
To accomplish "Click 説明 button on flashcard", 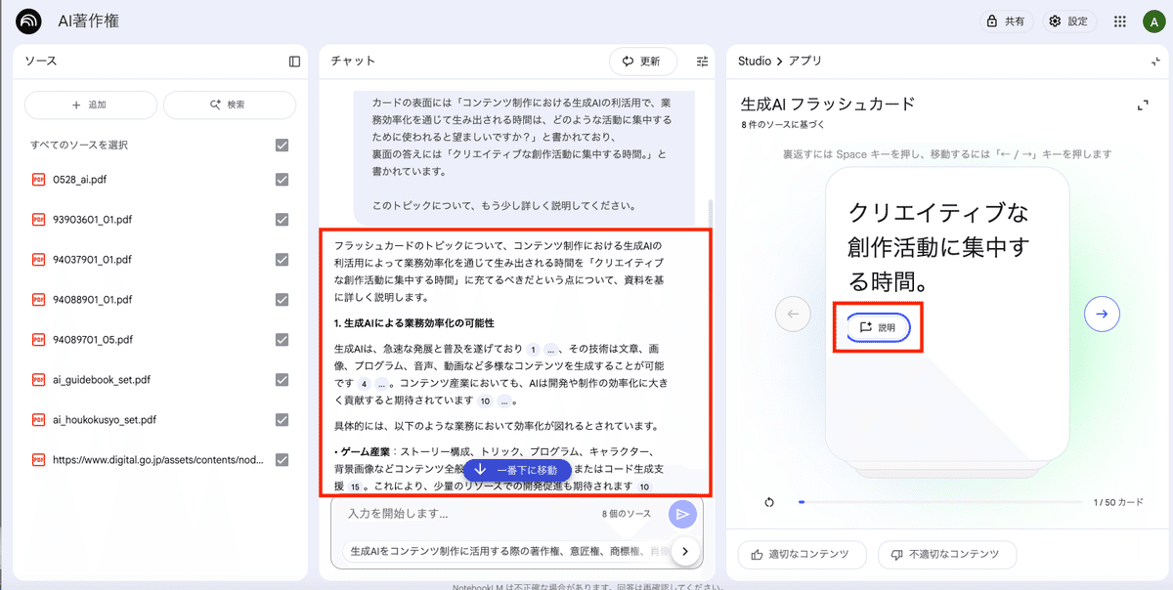I will (x=878, y=328).
